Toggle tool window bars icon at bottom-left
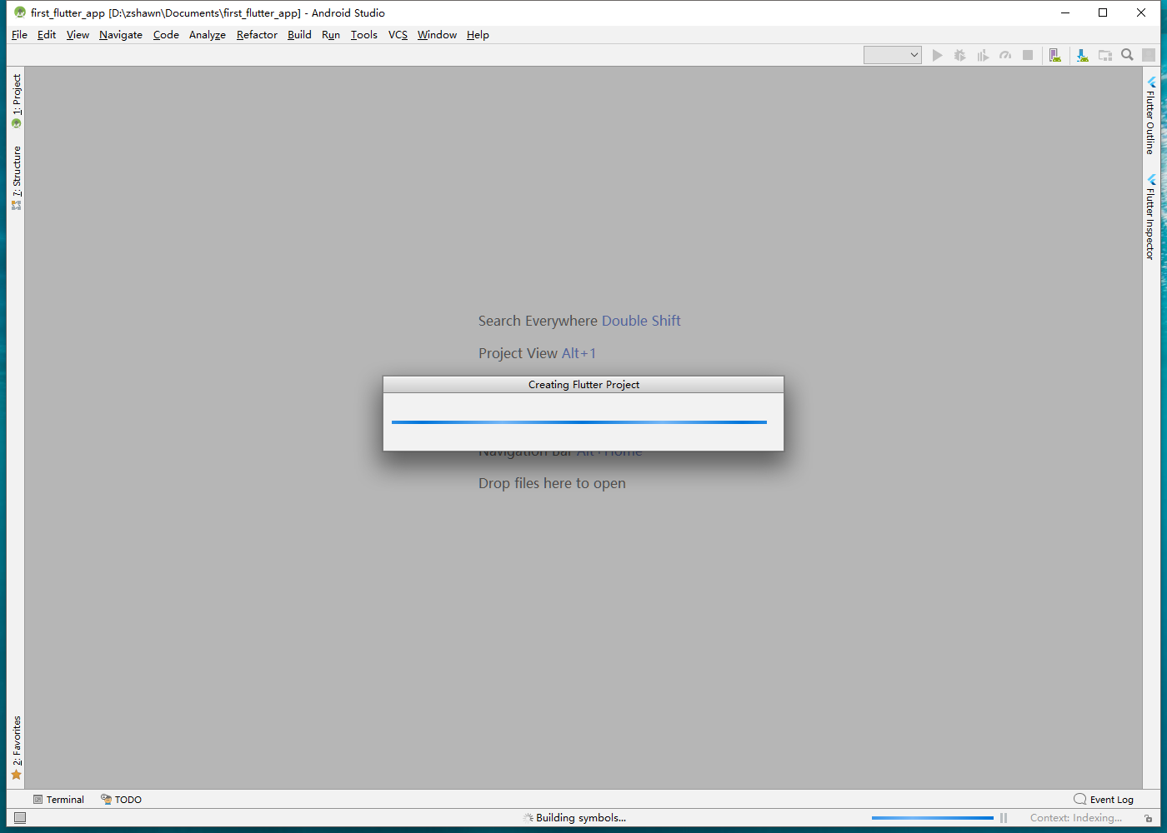This screenshot has height=833, width=1167. tap(20, 818)
